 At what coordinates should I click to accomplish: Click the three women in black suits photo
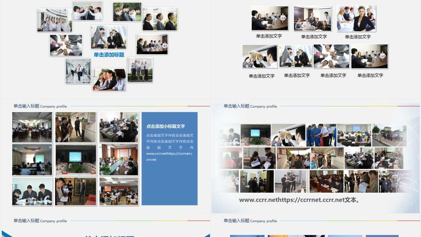(160, 19)
